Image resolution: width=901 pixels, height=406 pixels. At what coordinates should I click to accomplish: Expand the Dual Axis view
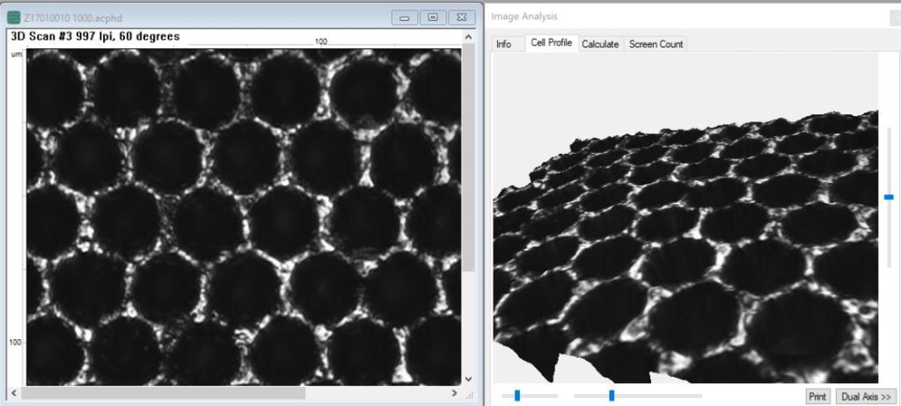click(x=866, y=396)
